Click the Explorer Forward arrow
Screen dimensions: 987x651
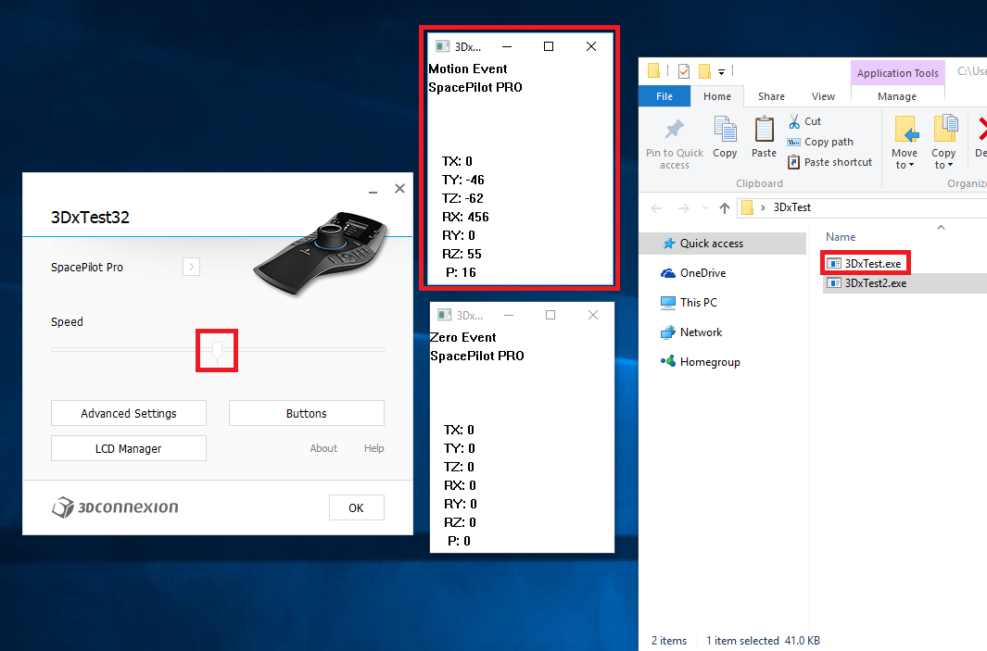coord(684,208)
